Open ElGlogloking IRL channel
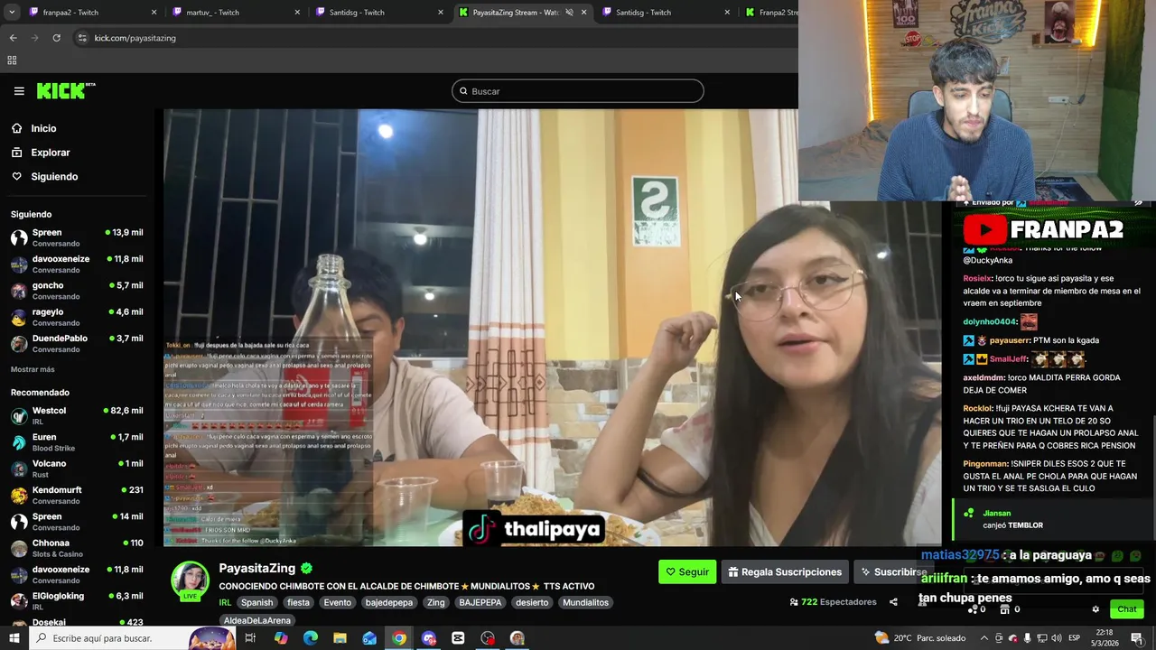The width and height of the screenshot is (1156, 650). coord(77,600)
